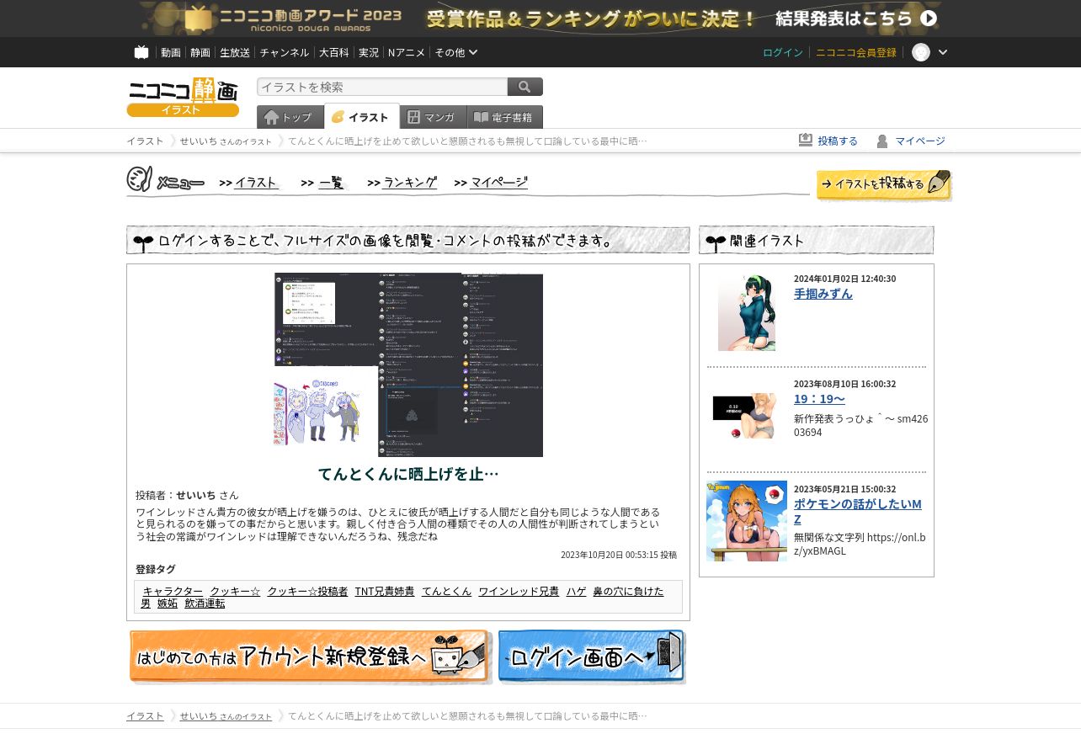Click the ログイン画面へ button
The height and width of the screenshot is (739, 1081).
click(591, 657)
